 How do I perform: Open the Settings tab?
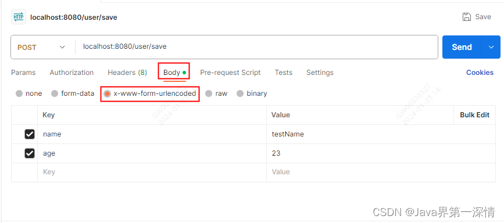click(320, 73)
